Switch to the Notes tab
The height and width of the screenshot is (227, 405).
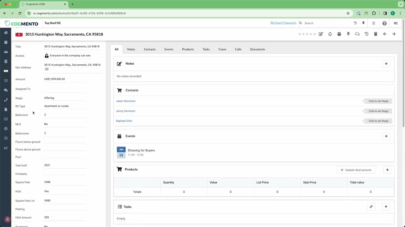pyautogui.click(x=131, y=49)
